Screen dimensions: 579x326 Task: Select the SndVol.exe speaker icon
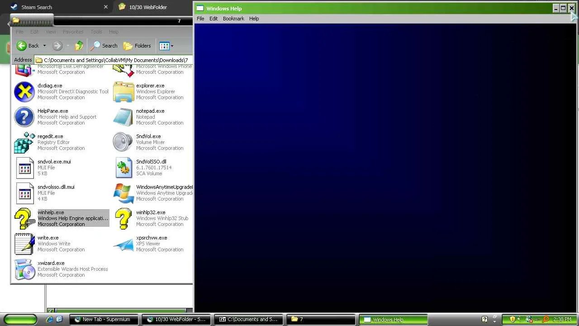[123, 142]
